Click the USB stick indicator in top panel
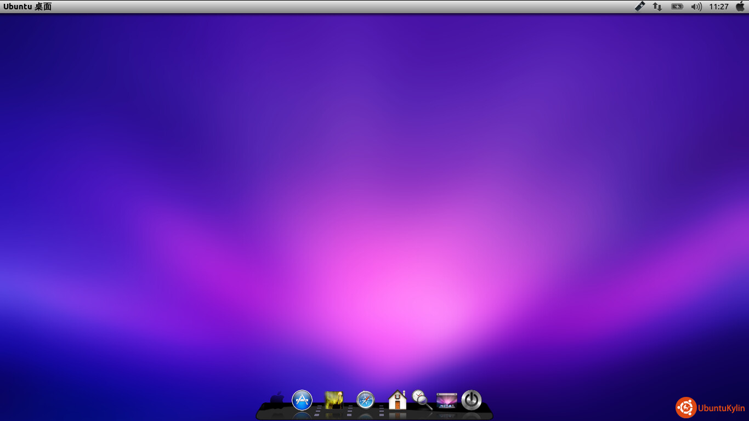Viewport: 749px width, 421px height. click(x=640, y=7)
